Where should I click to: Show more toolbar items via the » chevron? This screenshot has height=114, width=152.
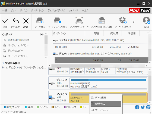point(134,22)
